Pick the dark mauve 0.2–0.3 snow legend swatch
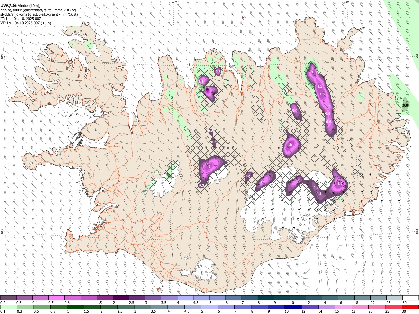 coord(8,298)
